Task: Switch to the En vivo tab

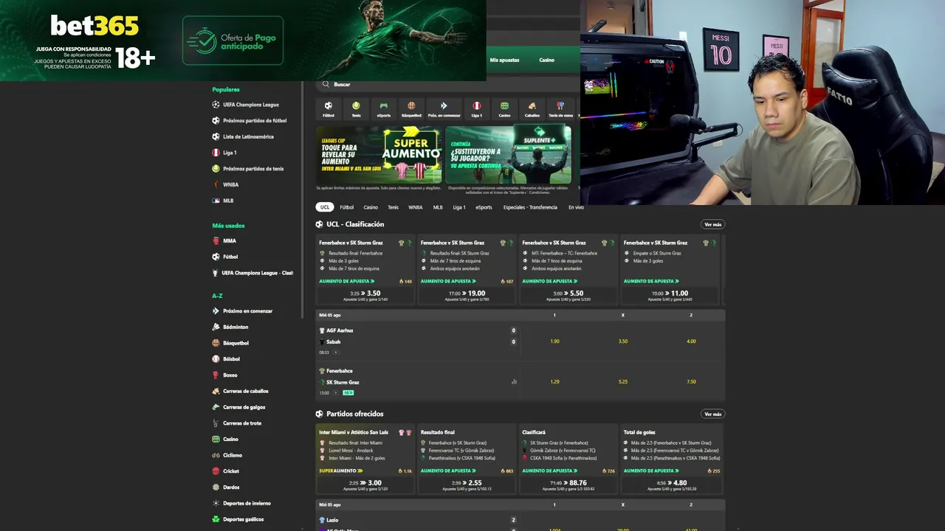Action: point(576,207)
